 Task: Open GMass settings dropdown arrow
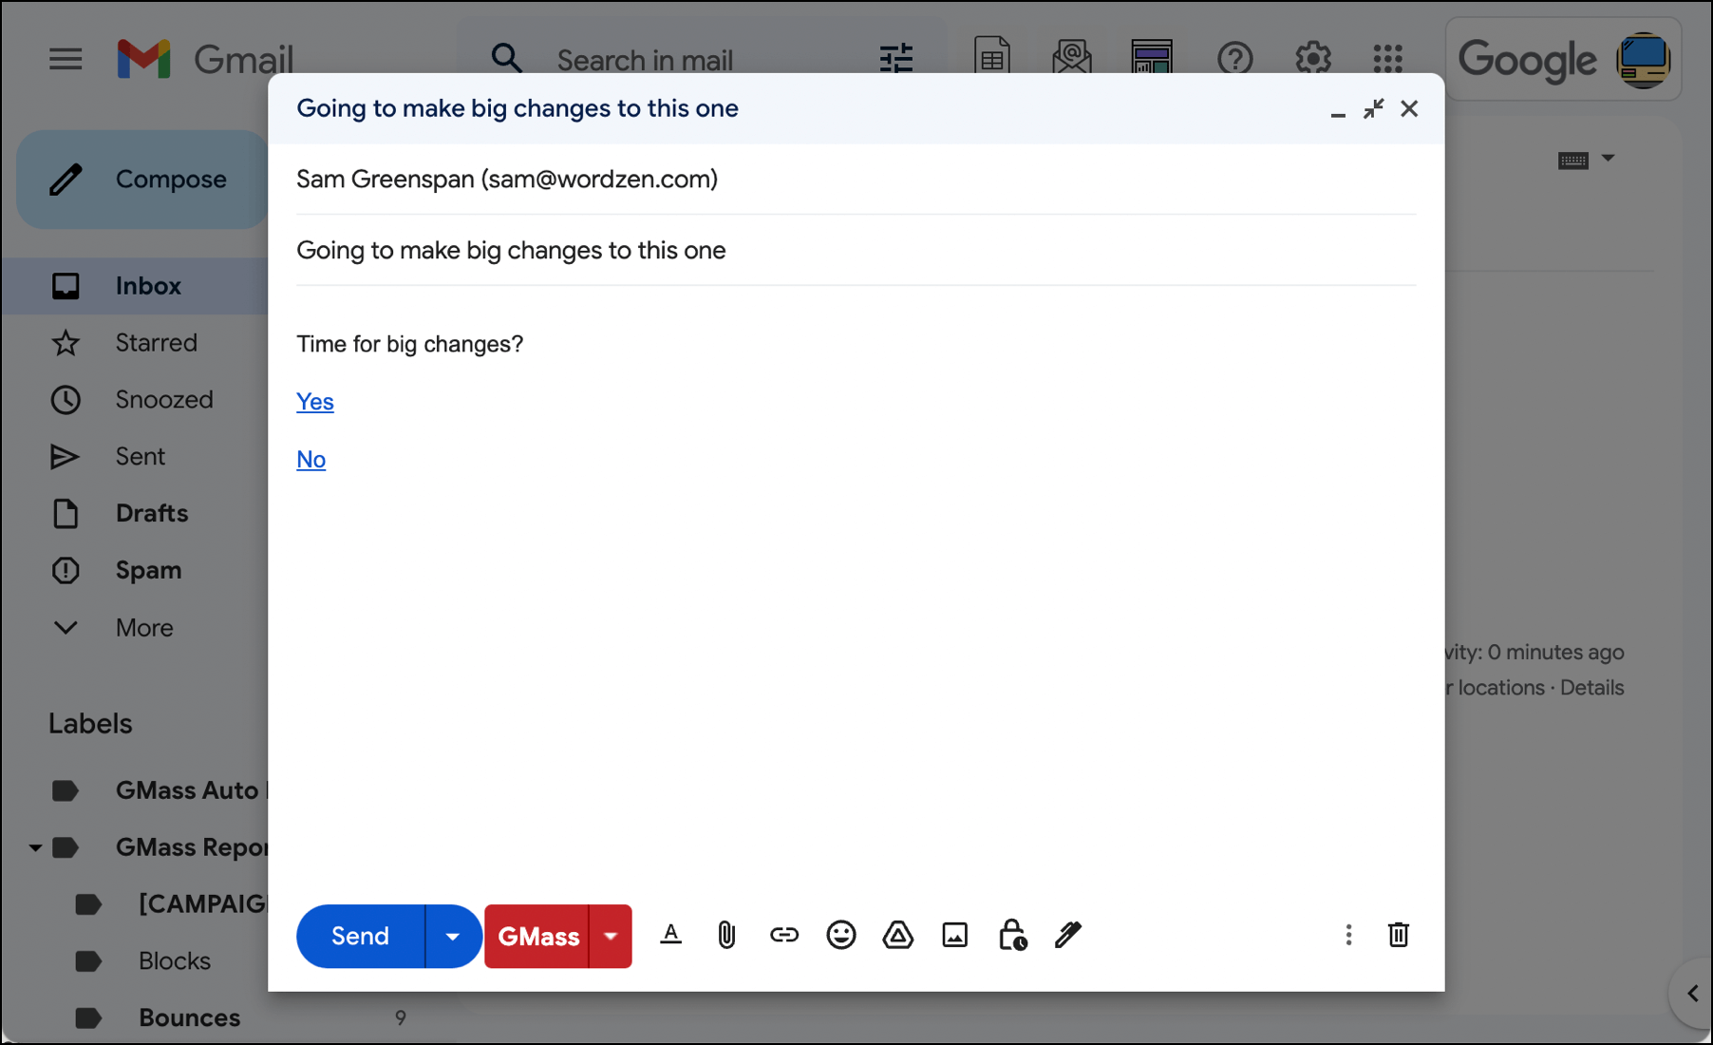[x=611, y=936]
